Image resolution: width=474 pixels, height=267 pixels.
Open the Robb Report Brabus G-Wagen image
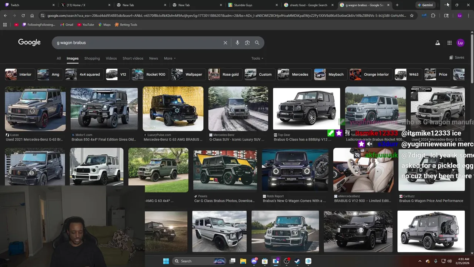pos(295,169)
